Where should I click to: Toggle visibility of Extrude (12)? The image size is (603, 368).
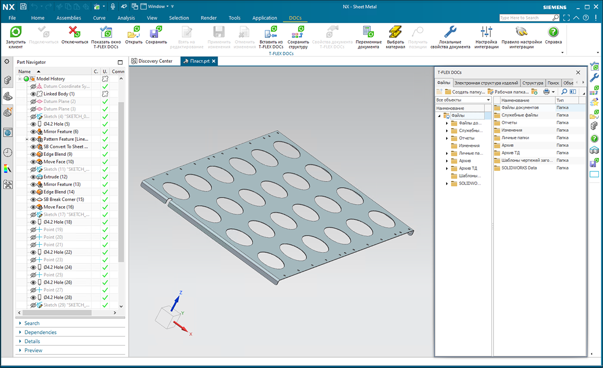[34, 177]
